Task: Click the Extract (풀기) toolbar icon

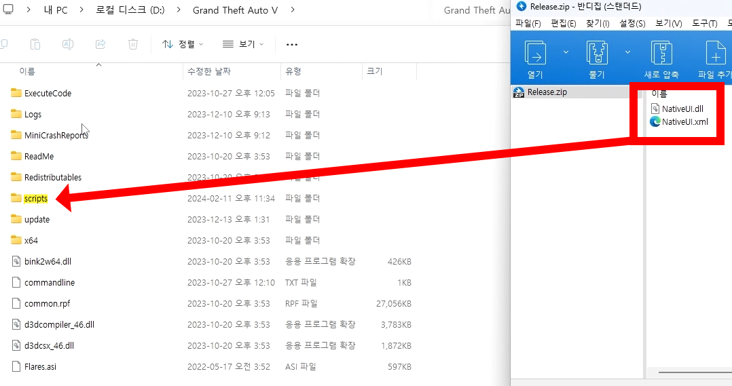Action: (x=597, y=54)
